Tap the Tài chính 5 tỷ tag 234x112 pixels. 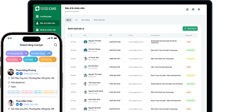click(x=27, y=92)
